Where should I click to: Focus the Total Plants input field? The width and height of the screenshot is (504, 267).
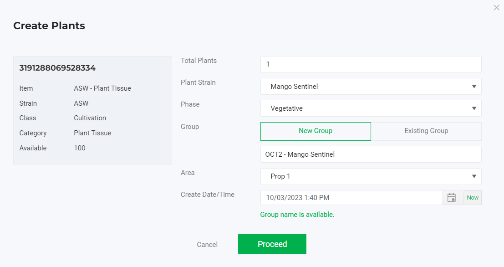tap(371, 64)
